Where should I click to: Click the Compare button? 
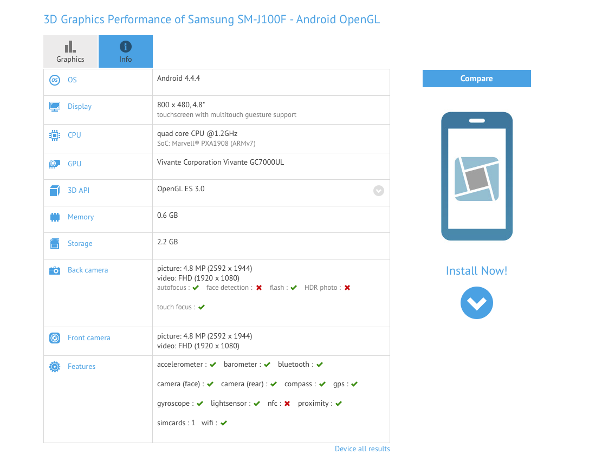click(x=476, y=79)
